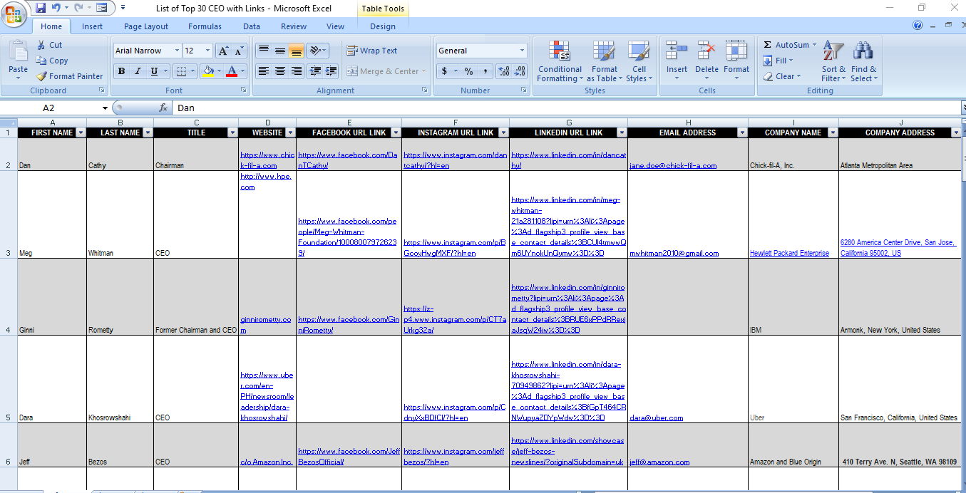Open the Arial Narrow font name dropdown
The height and width of the screenshot is (493, 966).
(177, 51)
